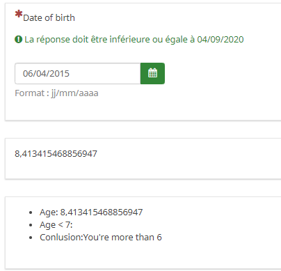Place cursor on the day 06 in the field
Viewport: 281px width, 271px height.
28,74
